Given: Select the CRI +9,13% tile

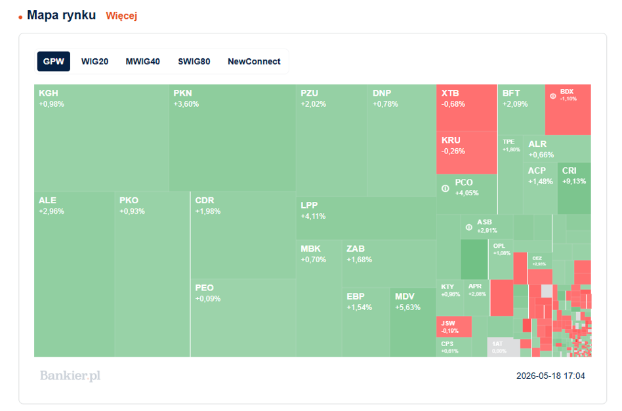Looking at the screenshot, I should (574, 188).
